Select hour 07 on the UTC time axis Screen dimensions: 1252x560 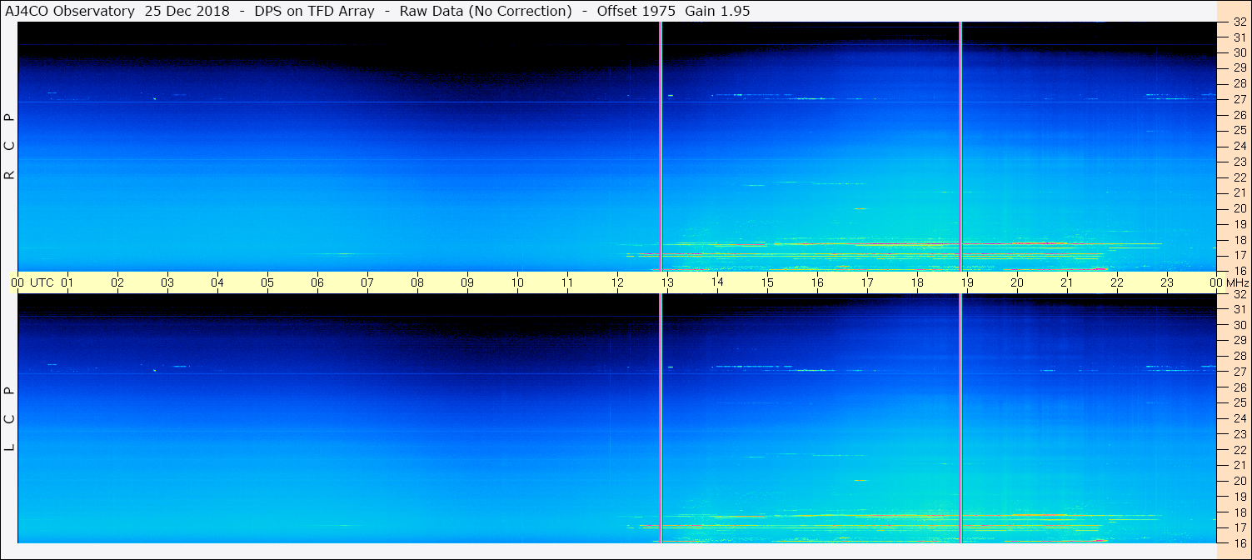tap(367, 282)
